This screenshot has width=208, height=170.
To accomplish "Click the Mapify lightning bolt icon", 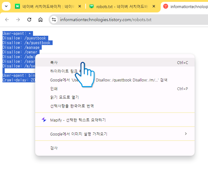I will pos(44,120).
